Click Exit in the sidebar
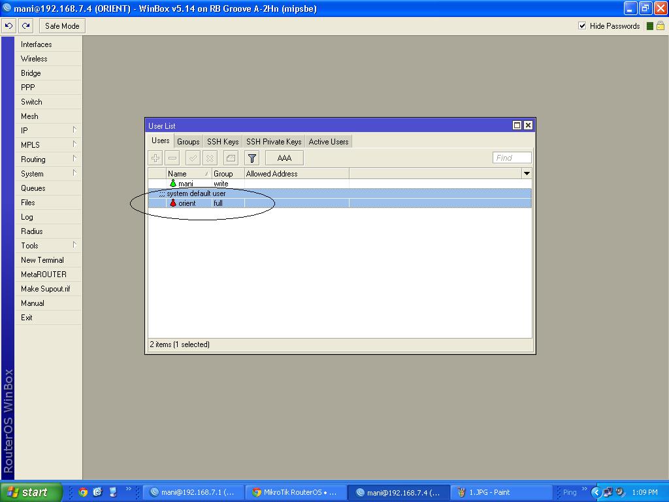The height and width of the screenshot is (502, 669). [x=48, y=318]
